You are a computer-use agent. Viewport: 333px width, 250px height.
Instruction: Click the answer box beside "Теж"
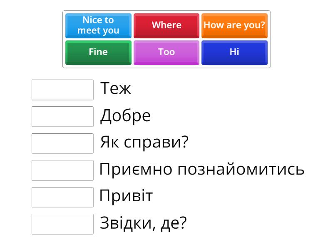(62, 90)
